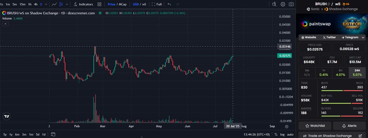Click the TradingView logo on chart
This screenshot has width=368, height=138.
pyautogui.click(x=6, y=116)
